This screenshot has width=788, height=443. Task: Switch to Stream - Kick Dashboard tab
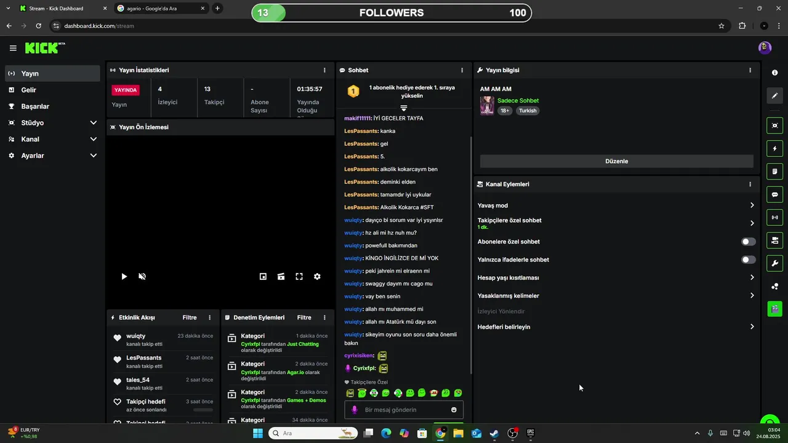(x=63, y=9)
